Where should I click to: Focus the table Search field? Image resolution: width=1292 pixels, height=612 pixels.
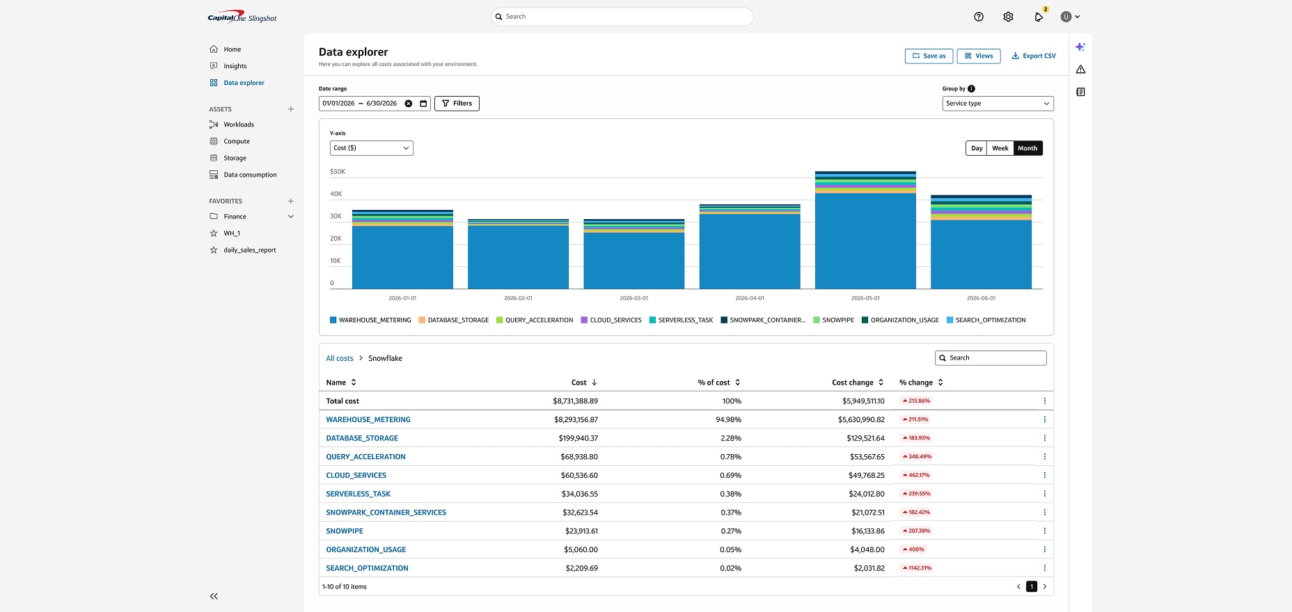[x=991, y=358]
